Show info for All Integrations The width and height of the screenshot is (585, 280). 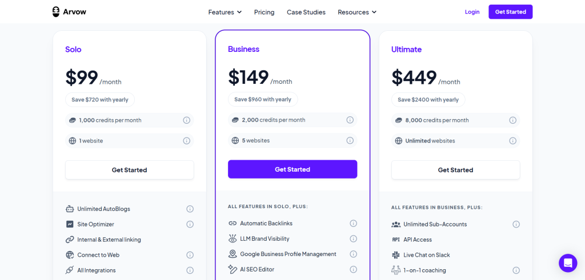[190, 270]
